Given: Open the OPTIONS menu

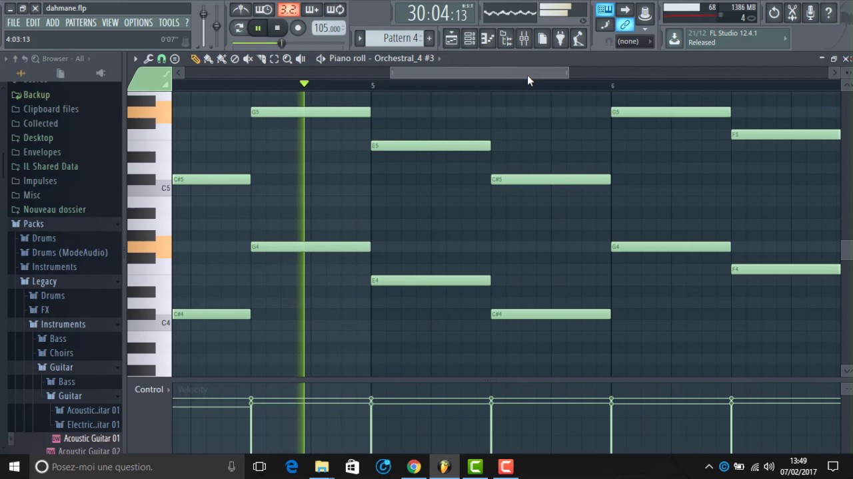Looking at the screenshot, I should [x=139, y=23].
